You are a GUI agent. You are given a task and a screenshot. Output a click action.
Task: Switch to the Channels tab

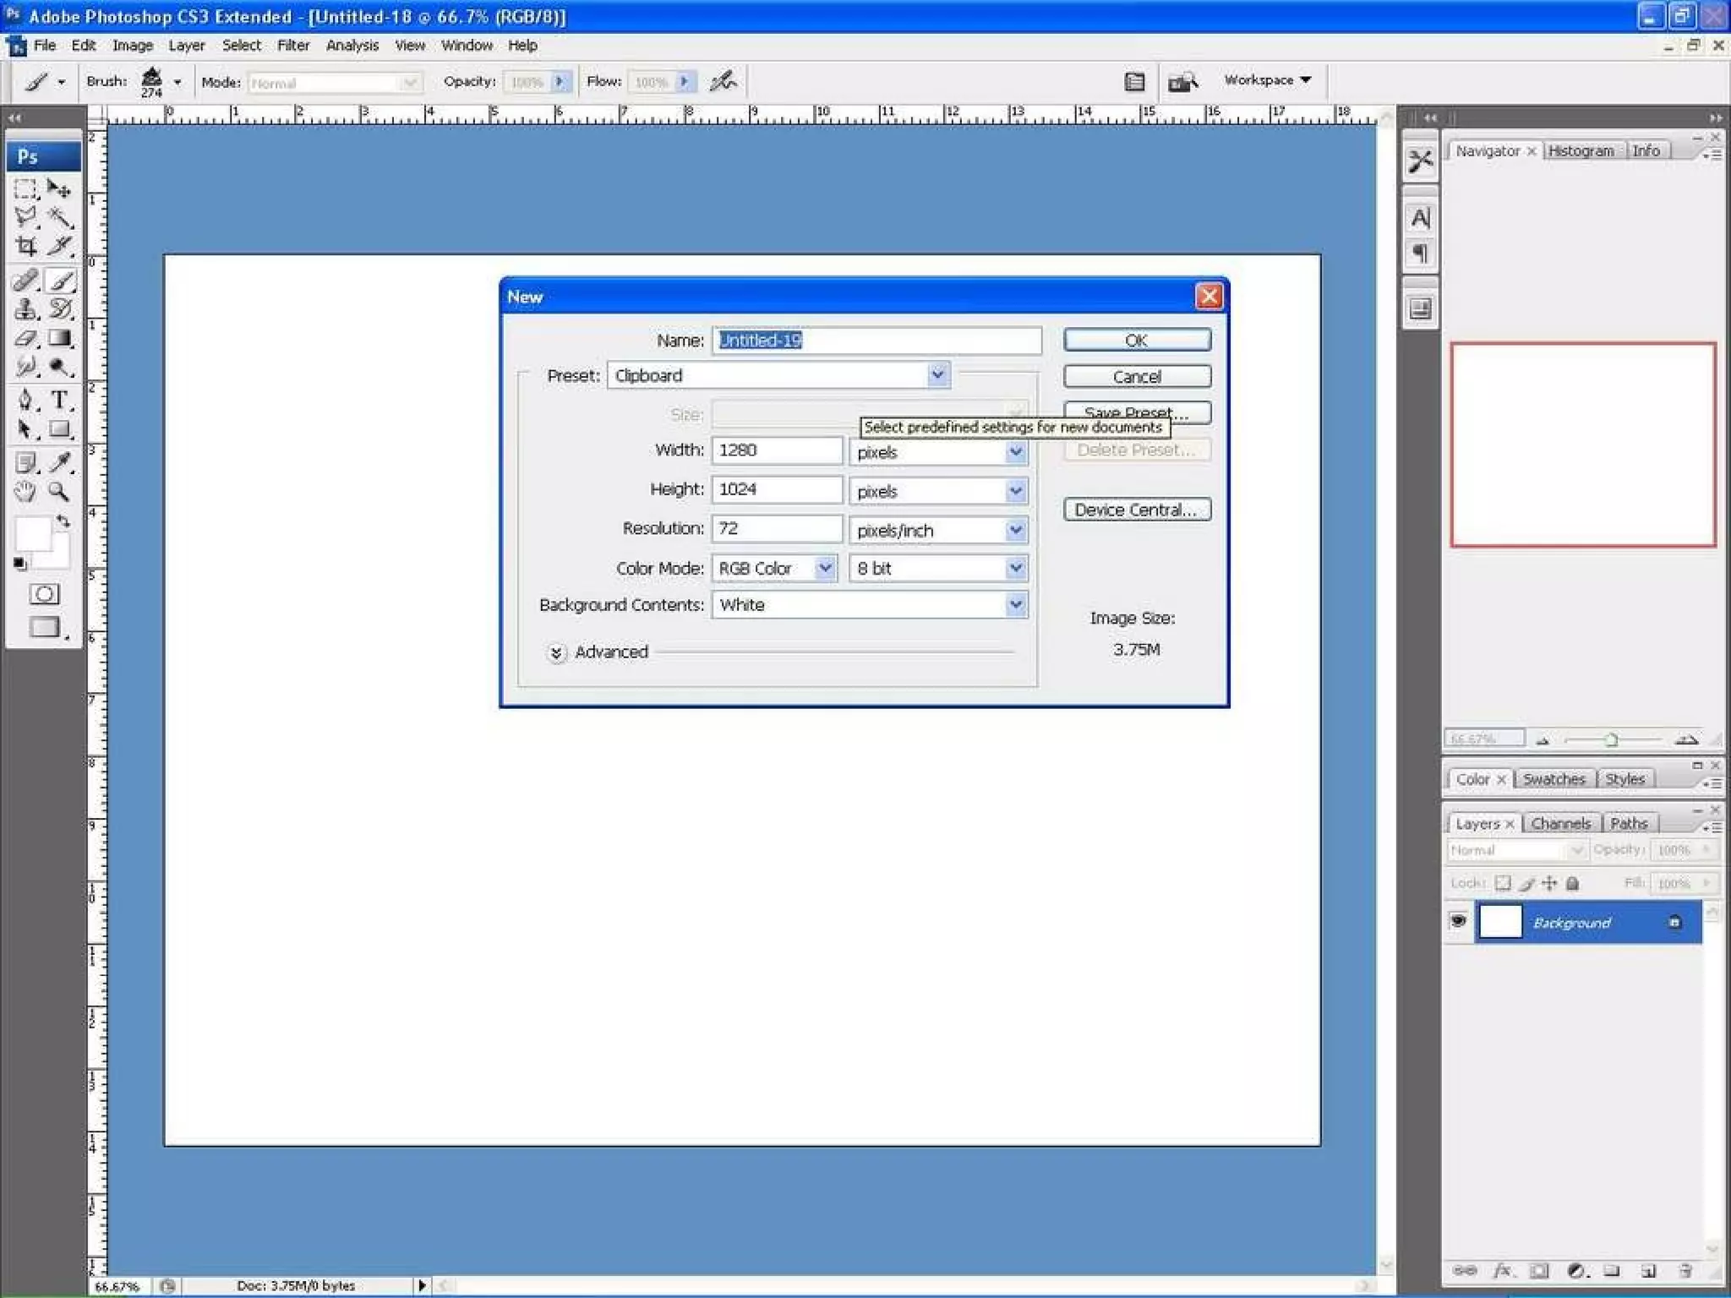(1559, 823)
